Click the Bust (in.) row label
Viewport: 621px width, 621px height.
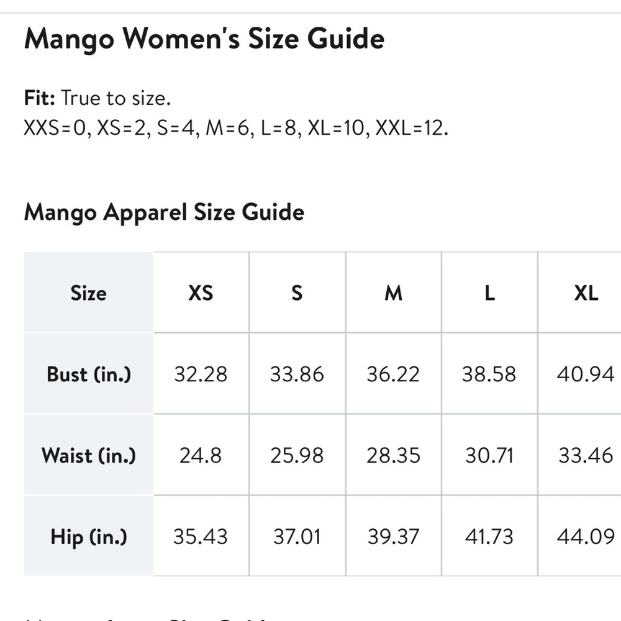89,374
